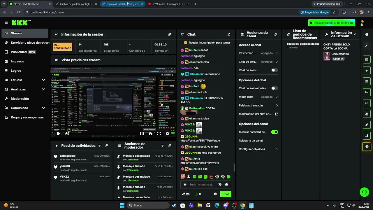373x210 pixels.
Task: Click the taskbar Buscar search box
Action: (x=148, y=205)
